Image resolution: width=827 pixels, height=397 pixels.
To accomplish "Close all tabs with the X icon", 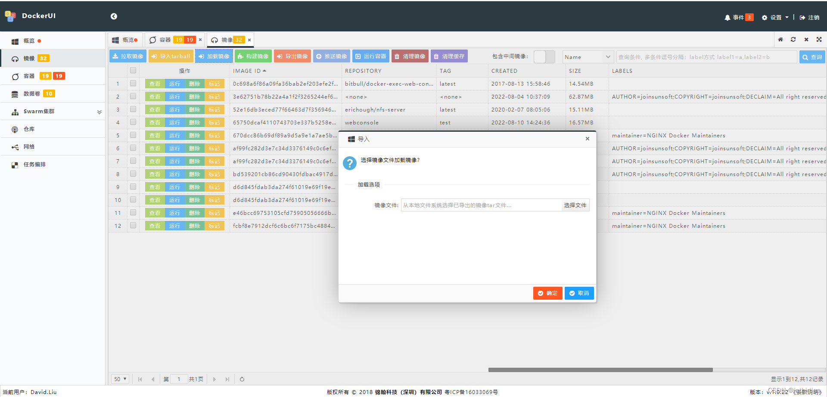I will coord(806,40).
